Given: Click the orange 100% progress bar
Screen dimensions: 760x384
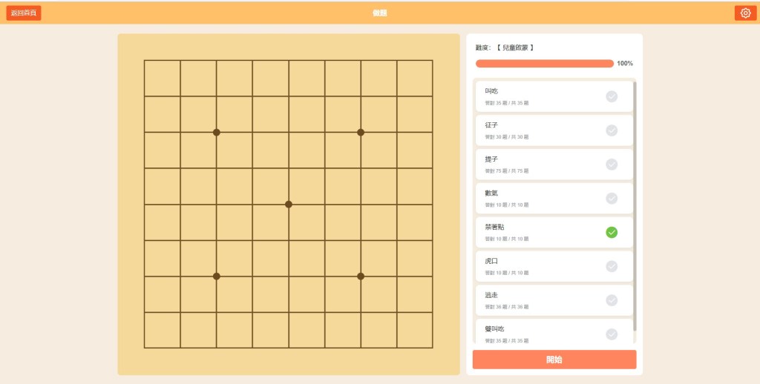Looking at the screenshot, I should click(x=544, y=64).
